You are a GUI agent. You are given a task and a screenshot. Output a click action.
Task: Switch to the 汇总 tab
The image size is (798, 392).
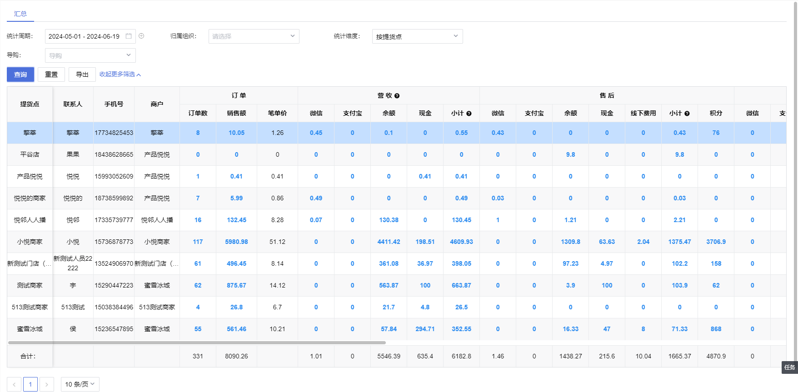(x=20, y=14)
